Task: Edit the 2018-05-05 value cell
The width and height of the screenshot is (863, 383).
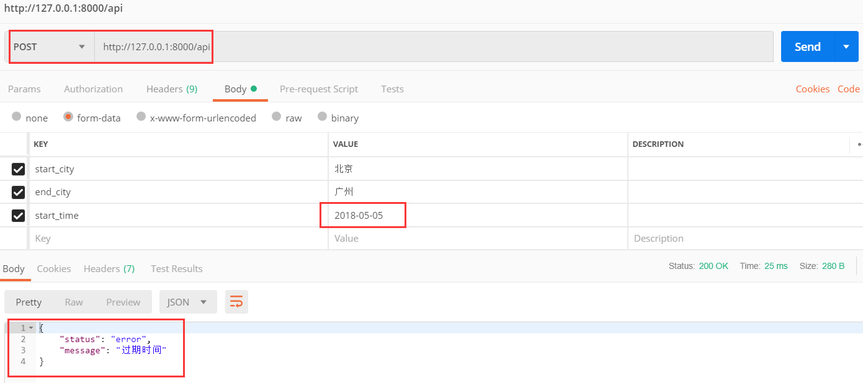Action: click(x=478, y=216)
